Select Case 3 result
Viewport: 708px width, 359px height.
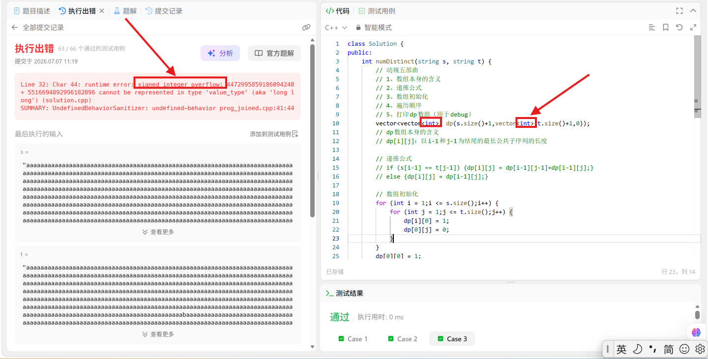[x=452, y=339]
